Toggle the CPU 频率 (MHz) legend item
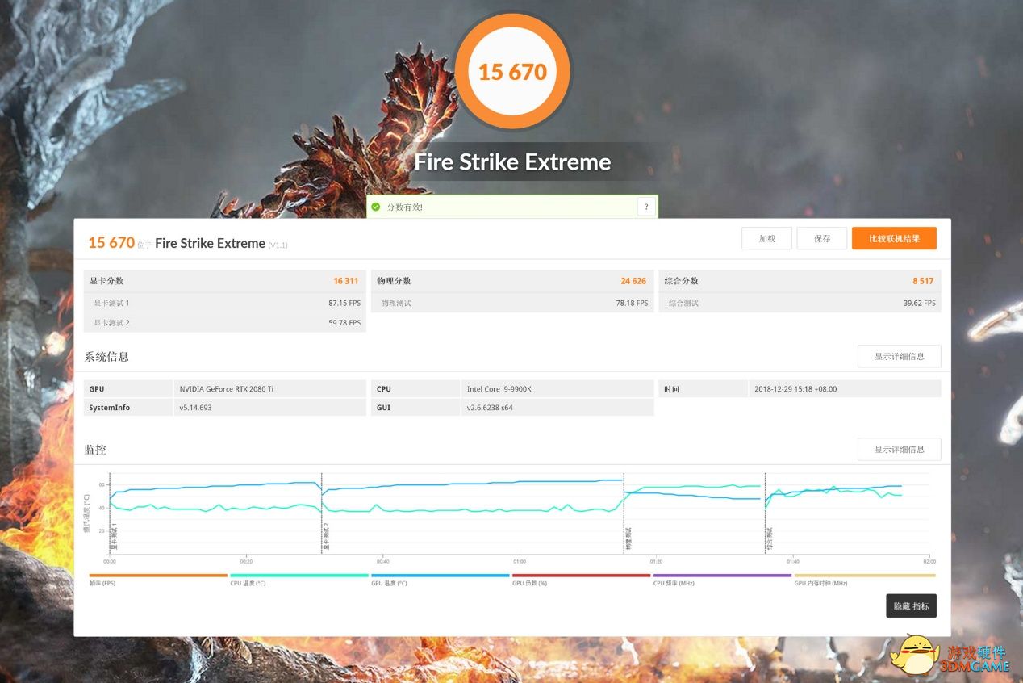 722,579
